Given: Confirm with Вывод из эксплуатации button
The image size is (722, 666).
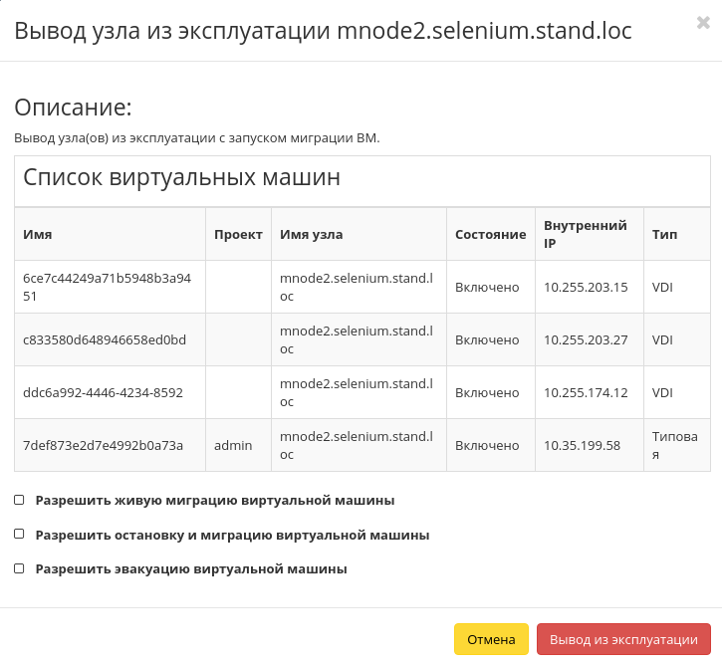Looking at the screenshot, I should click(x=623, y=639).
